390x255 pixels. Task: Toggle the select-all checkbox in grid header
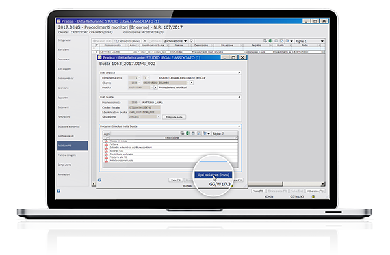(97, 45)
